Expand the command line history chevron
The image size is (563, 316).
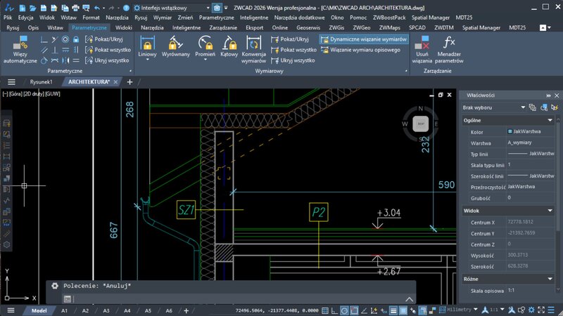coord(410,299)
